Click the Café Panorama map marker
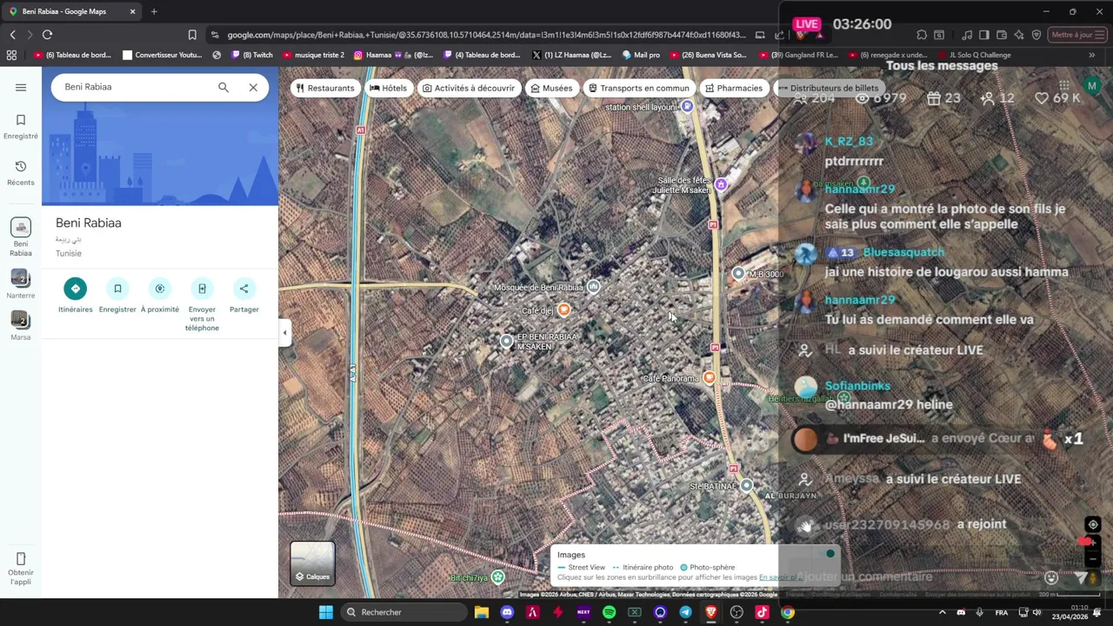 click(x=710, y=377)
